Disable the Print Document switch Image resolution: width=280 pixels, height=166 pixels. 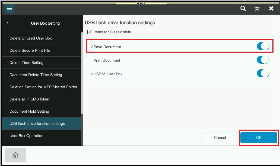(263, 60)
